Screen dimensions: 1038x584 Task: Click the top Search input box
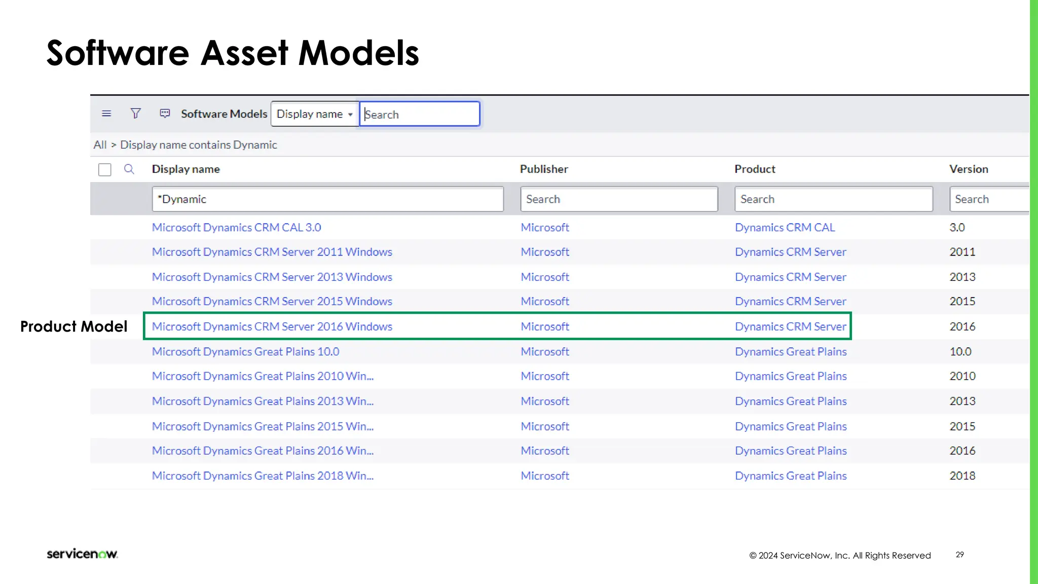coord(420,114)
